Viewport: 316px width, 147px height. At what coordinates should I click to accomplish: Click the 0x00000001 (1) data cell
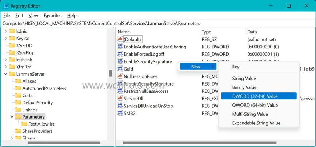(263, 54)
